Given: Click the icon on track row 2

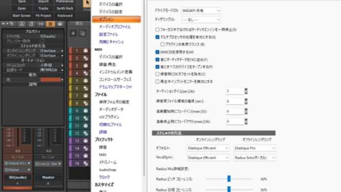Looking at the screenshot, I should tap(85, 58).
